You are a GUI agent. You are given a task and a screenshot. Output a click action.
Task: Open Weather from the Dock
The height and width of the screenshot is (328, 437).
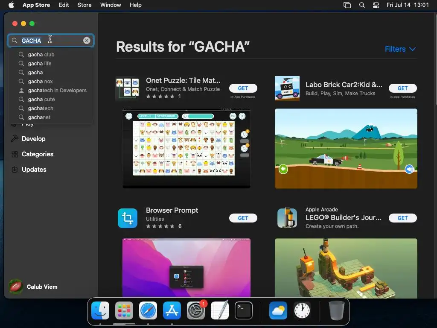click(x=278, y=310)
